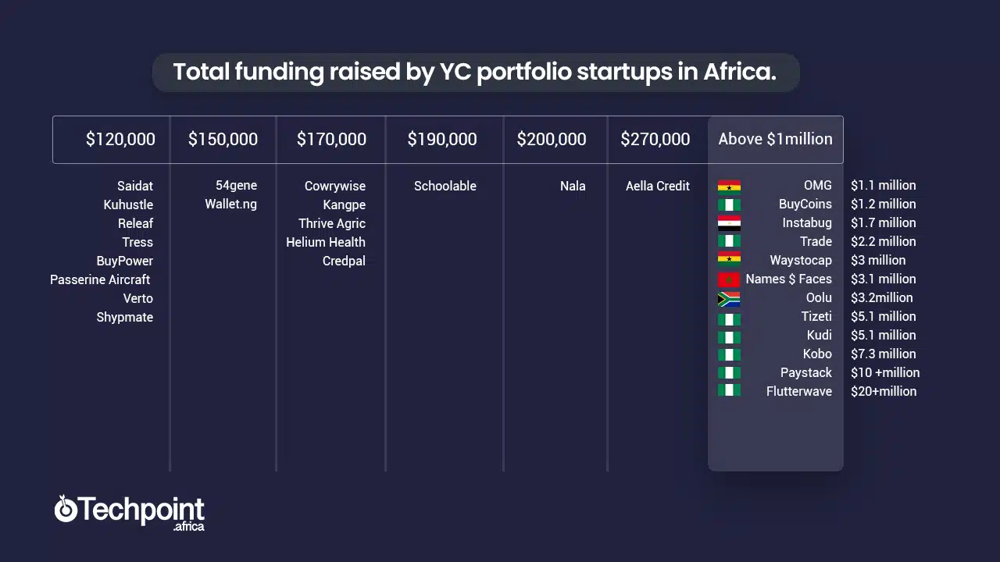Click the Aella Credit entry
The height and width of the screenshot is (562, 1000).
[658, 186]
